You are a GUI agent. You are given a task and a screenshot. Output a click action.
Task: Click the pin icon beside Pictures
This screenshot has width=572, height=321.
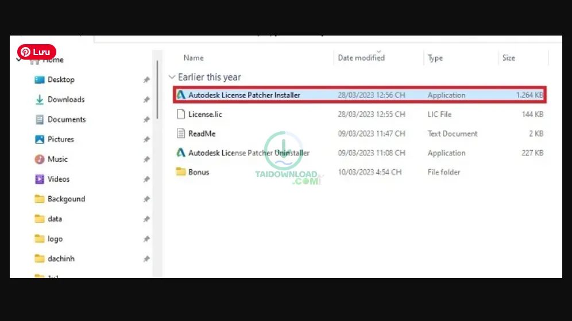[x=146, y=140]
